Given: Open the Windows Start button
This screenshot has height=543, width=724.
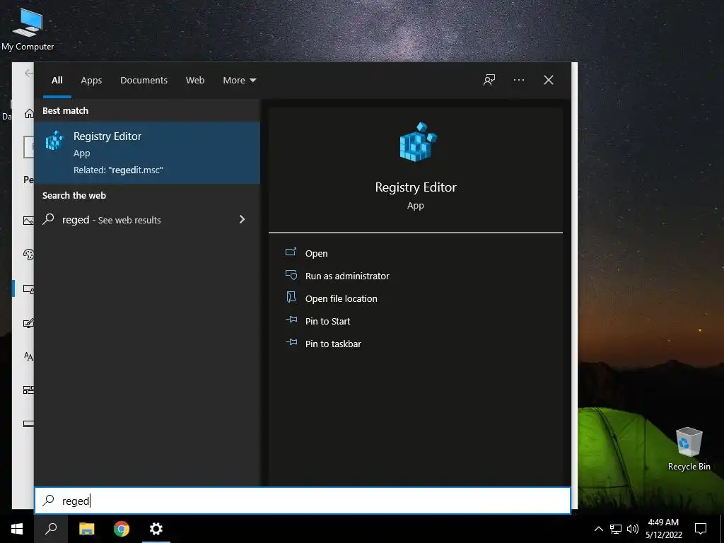Looking at the screenshot, I should point(17,529).
